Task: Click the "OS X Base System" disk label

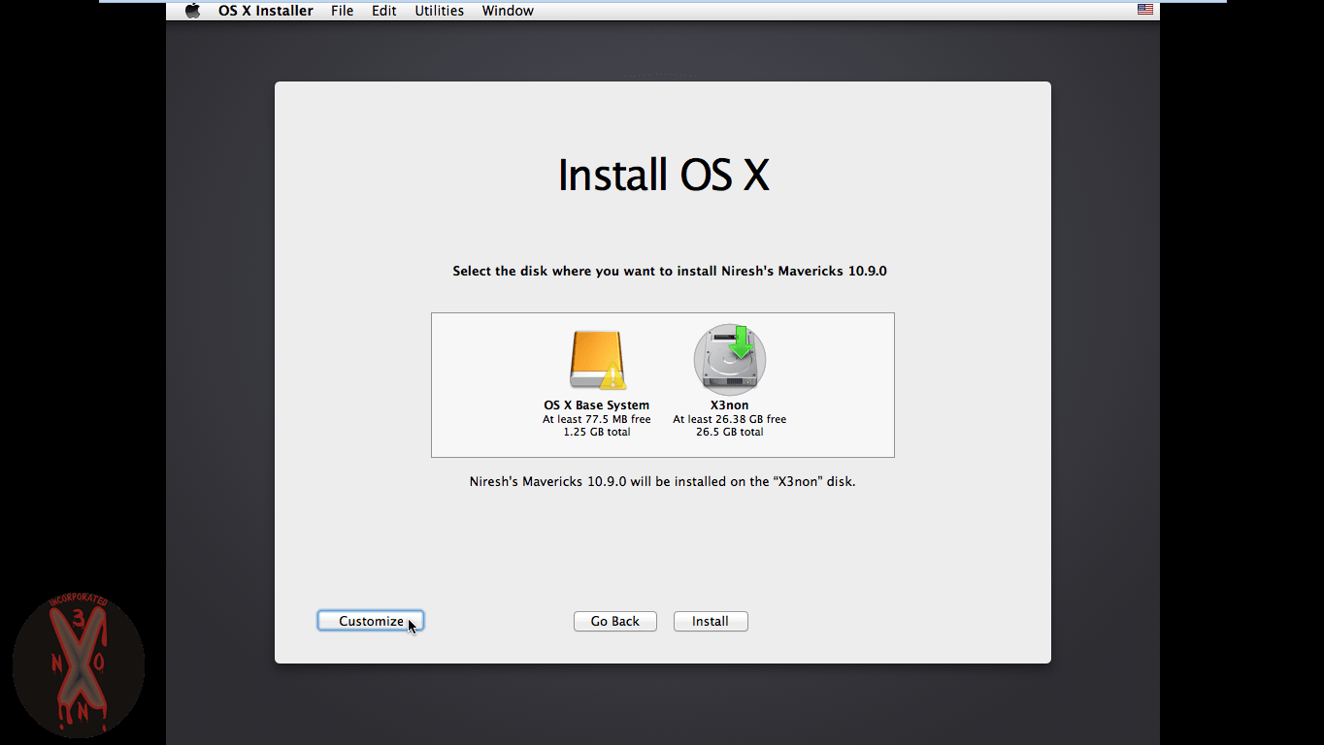Action: coord(597,405)
